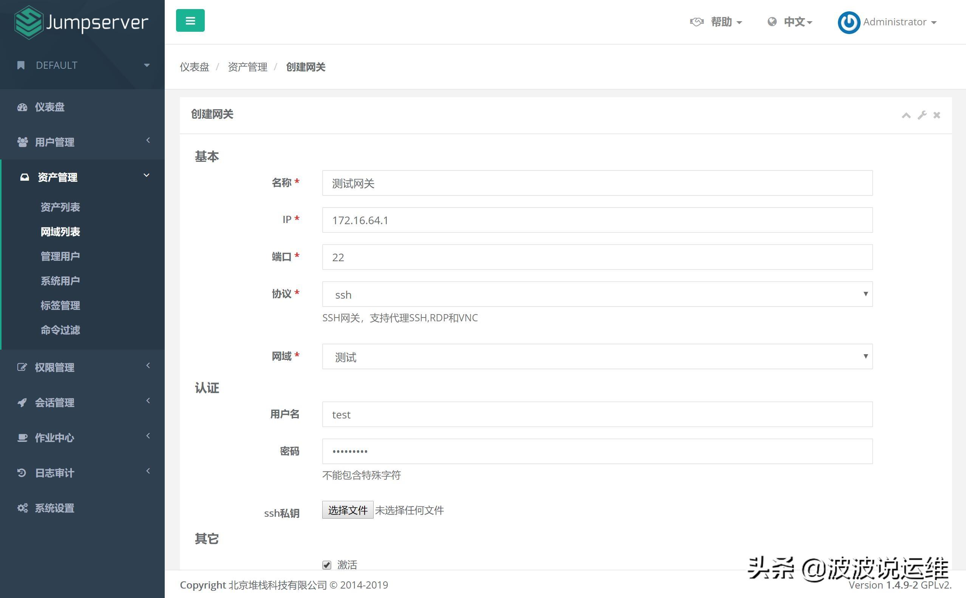This screenshot has width=966, height=598.
Task: Open 命令过滤 submenu item
Action: coord(60,330)
